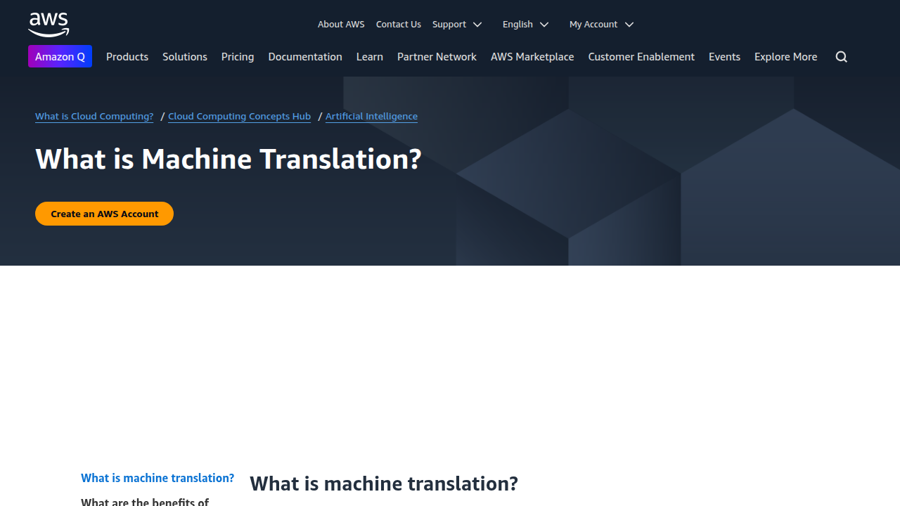
Task: Expand the English language dropdown chevron
Action: [544, 25]
